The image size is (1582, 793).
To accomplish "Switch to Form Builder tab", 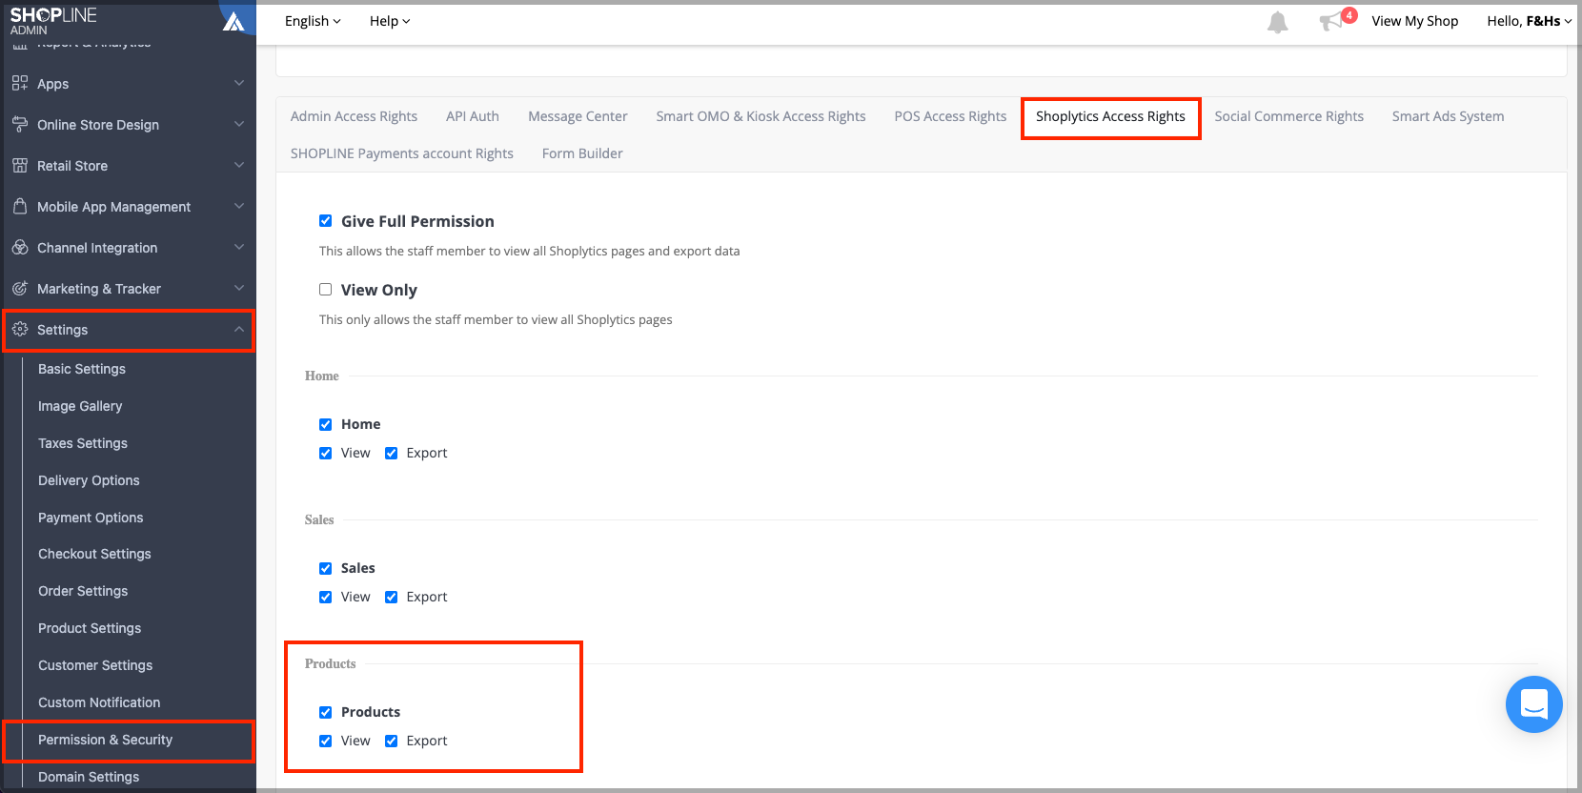I will tap(582, 153).
